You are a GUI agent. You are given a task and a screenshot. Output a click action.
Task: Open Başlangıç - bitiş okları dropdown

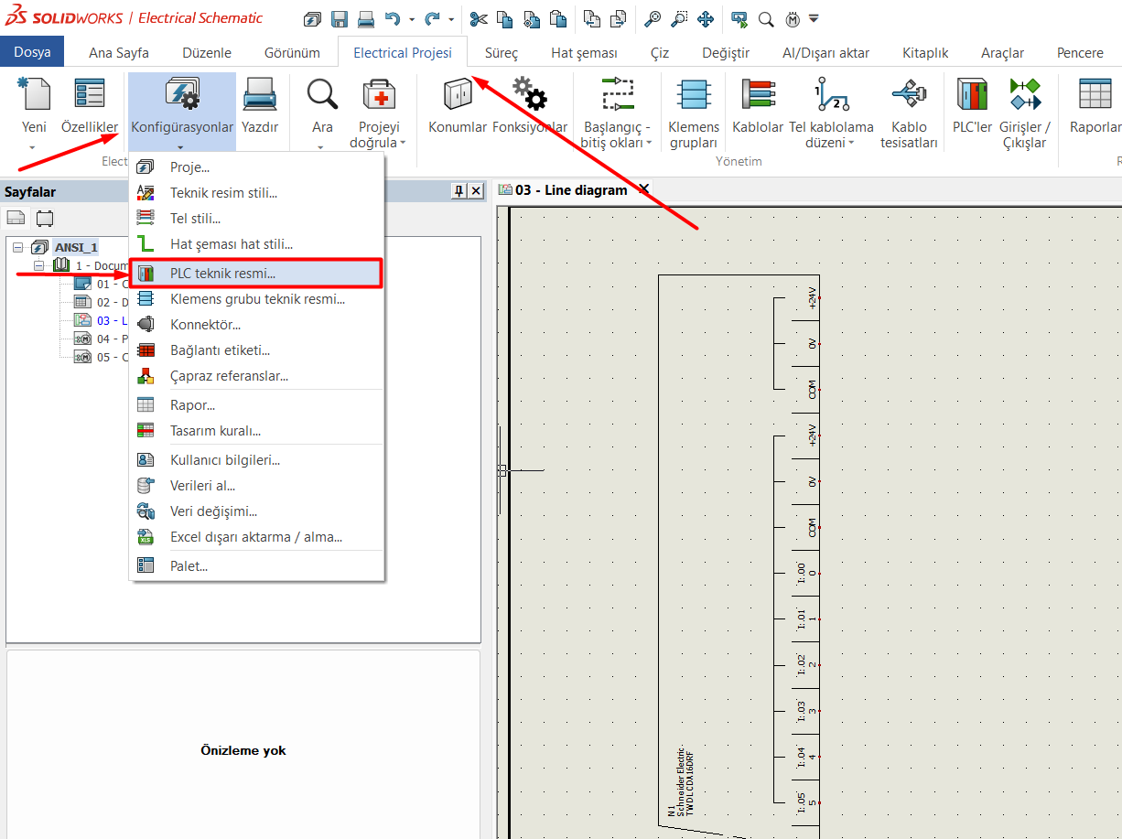click(x=649, y=143)
